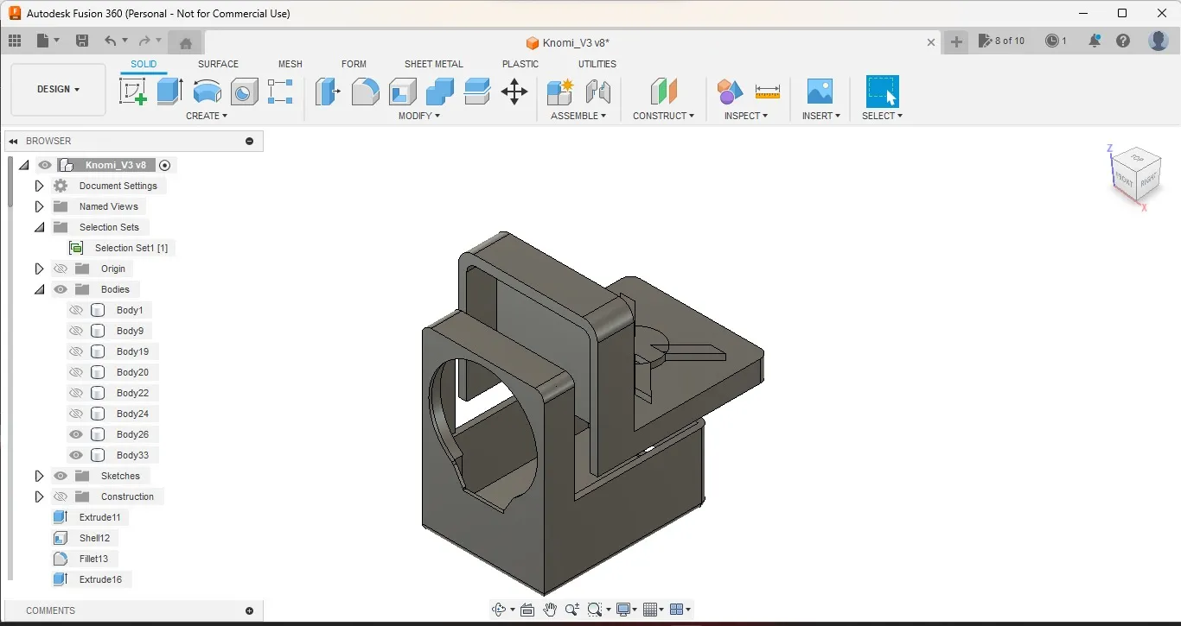Collapse the Bodies folder
Image resolution: width=1181 pixels, height=626 pixels.
click(x=39, y=289)
